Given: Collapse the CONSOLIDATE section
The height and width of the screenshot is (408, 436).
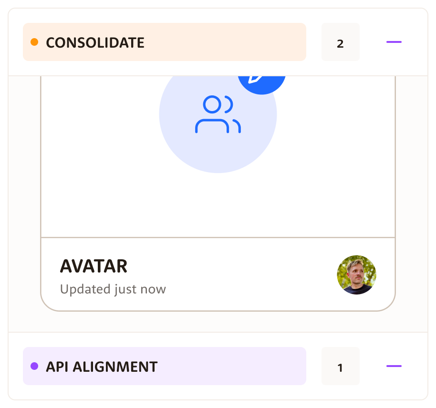Looking at the screenshot, I should coord(394,42).
